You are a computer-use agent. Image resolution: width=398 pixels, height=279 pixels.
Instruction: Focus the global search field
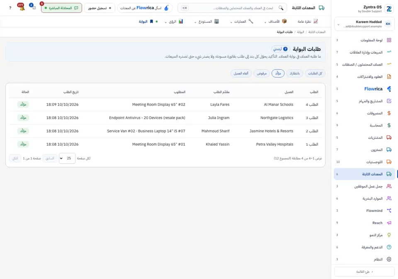tap(232, 8)
